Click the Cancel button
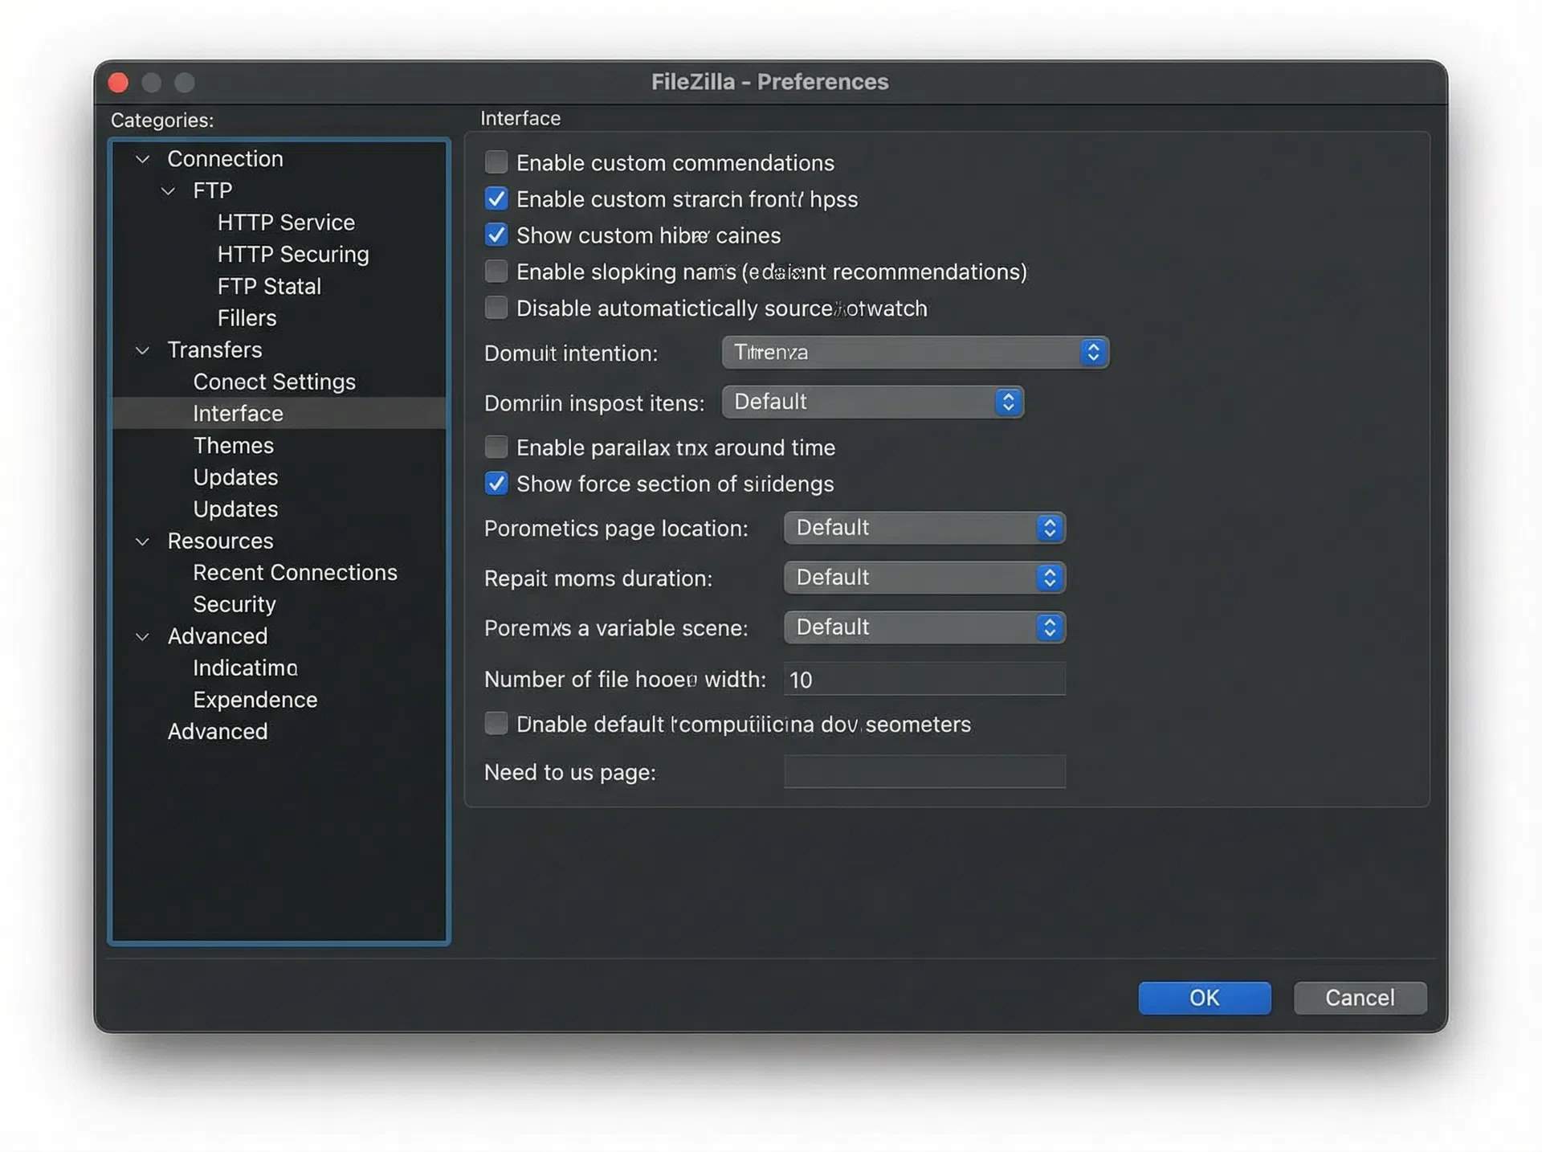The width and height of the screenshot is (1542, 1152). coord(1360,998)
